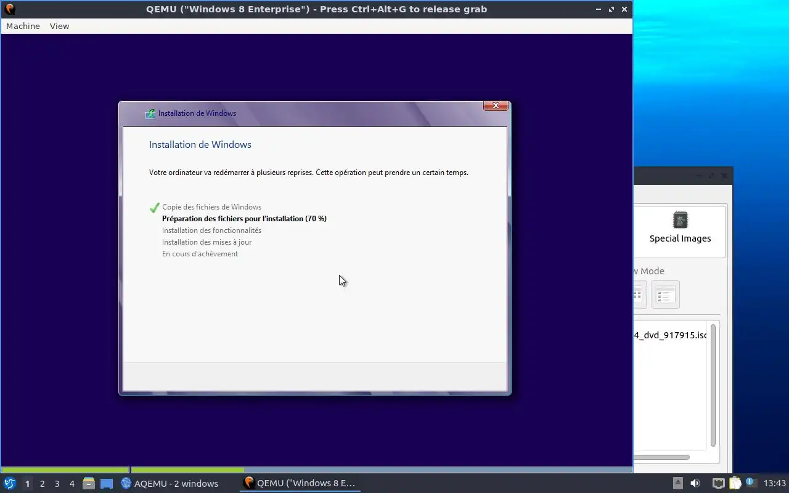Click 'En cours d'achèvement' step
This screenshot has height=493, width=789.
[200, 254]
